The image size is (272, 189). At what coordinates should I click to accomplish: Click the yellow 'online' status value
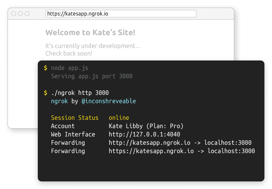pos(119,118)
